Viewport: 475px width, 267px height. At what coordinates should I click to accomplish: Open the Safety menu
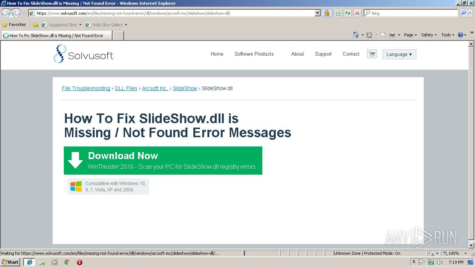pos(429,35)
